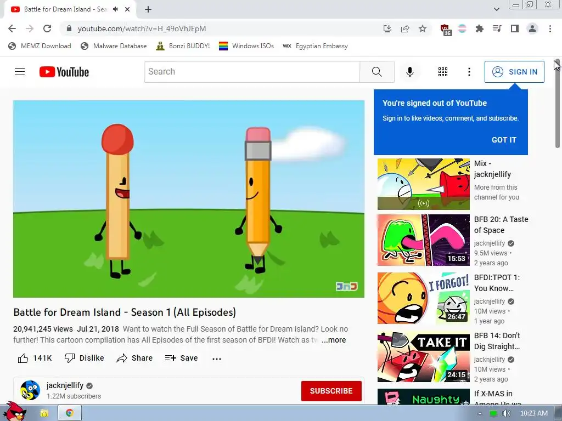
Task: Click the magnifying glass search button
Action: (x=377, y=72)
